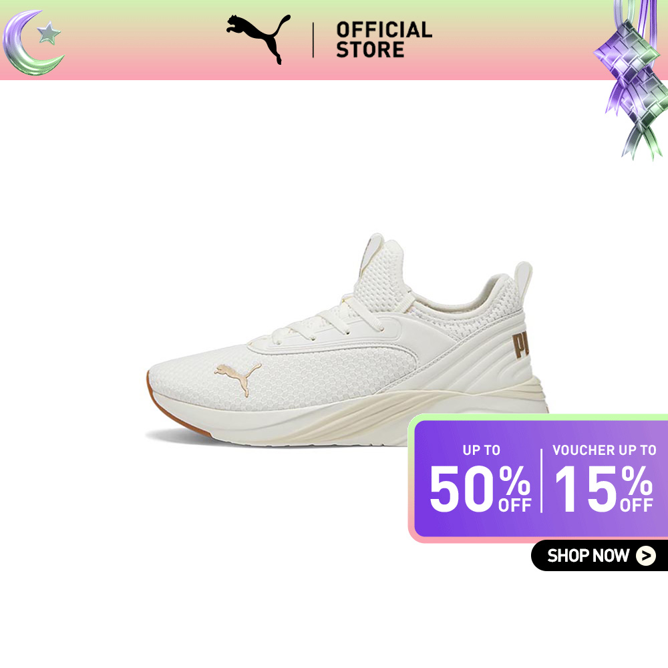668x668 pixels.
Task: Click the divider line beside the Puma logo
Action: [x=313, y=40]
